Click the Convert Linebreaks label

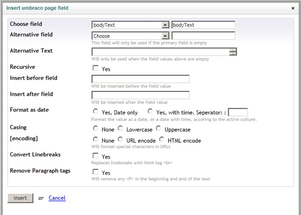pos(35,154)
